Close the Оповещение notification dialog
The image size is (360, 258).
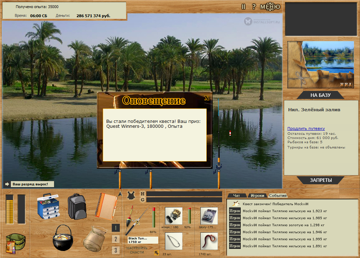[x=207, y=98]
